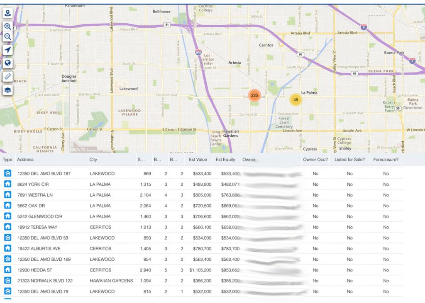Select address 12350 DEL AMO BLVD 59

pyautogui.click(x=43, y=238)
